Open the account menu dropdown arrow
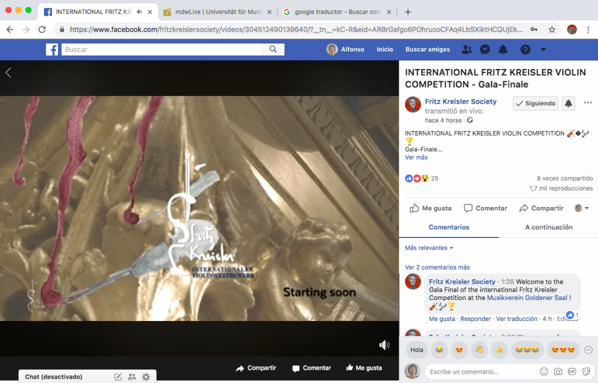This screenshot has height=383, width=598. (x=544, y=50)
